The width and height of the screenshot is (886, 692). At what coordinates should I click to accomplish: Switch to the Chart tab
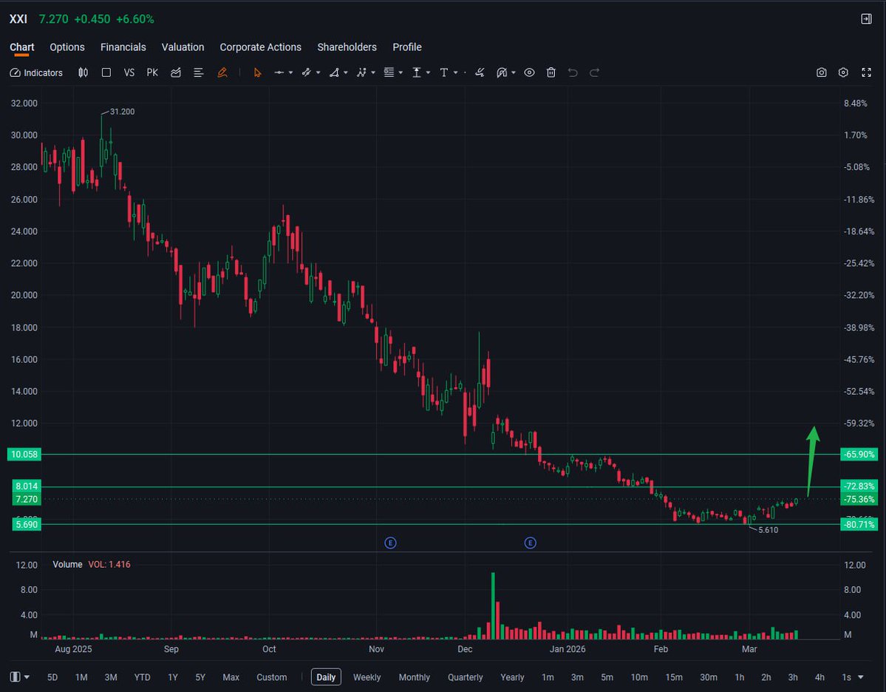pos(22,47)
